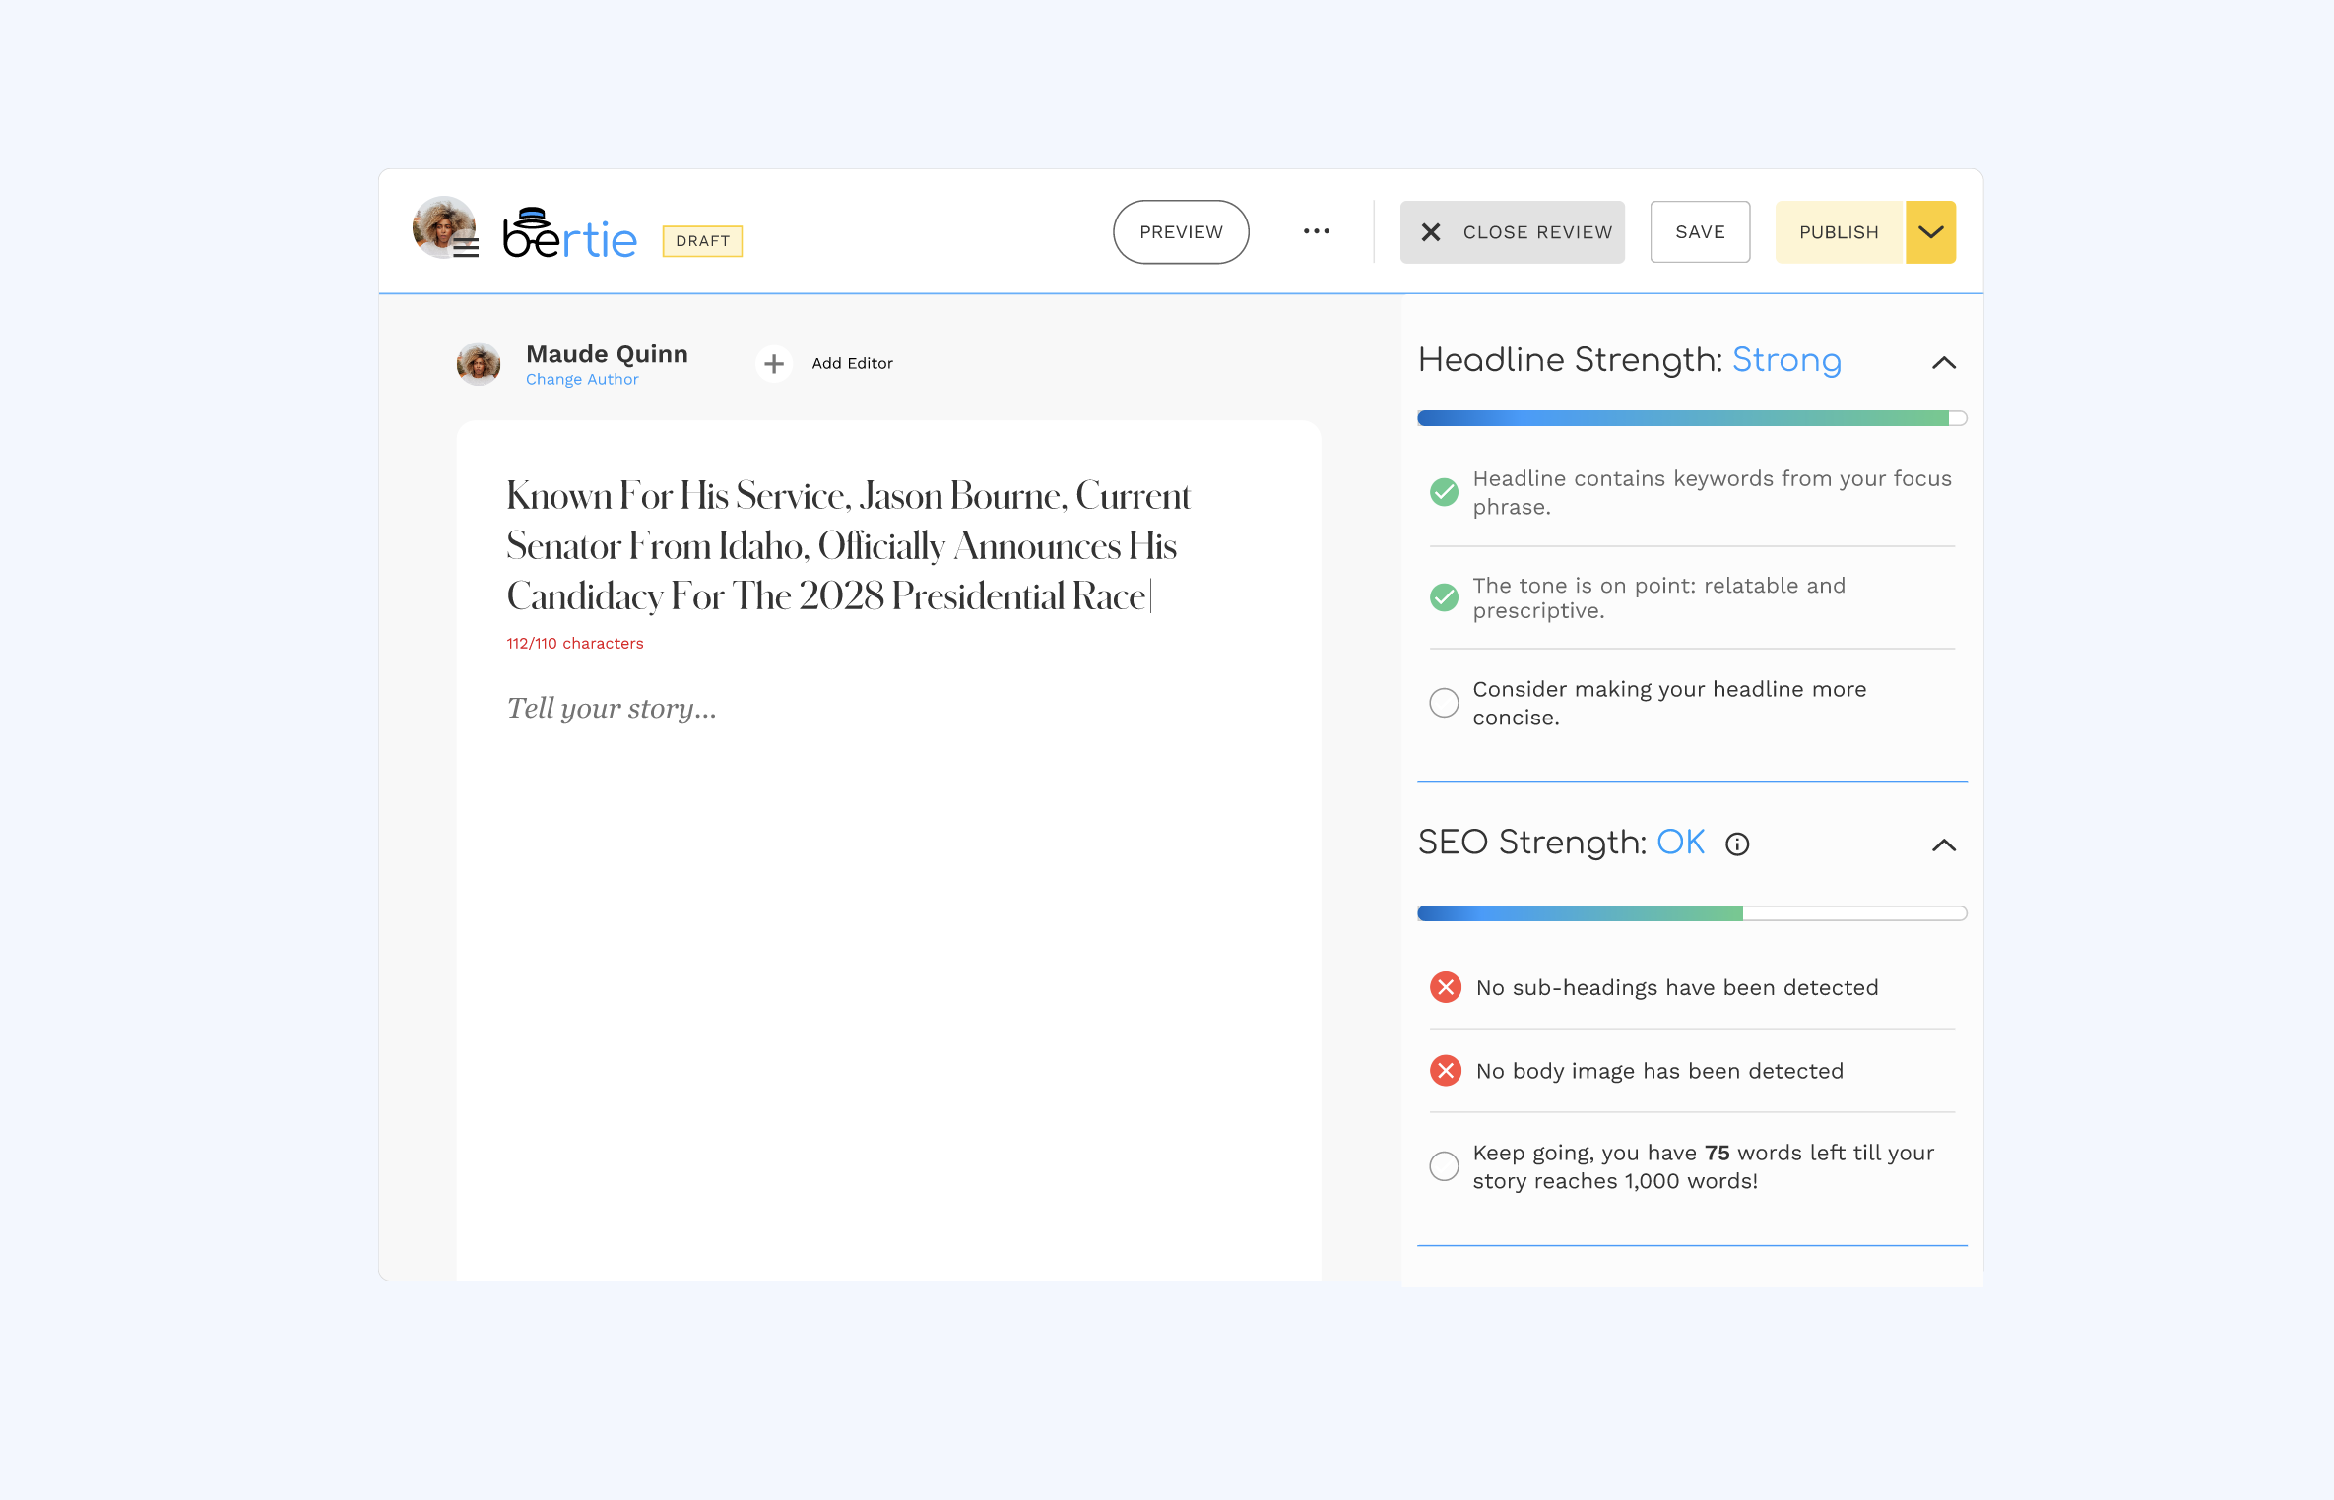
Task: Collapse the SEO Strength section
Action: [x=1943, y=845]
